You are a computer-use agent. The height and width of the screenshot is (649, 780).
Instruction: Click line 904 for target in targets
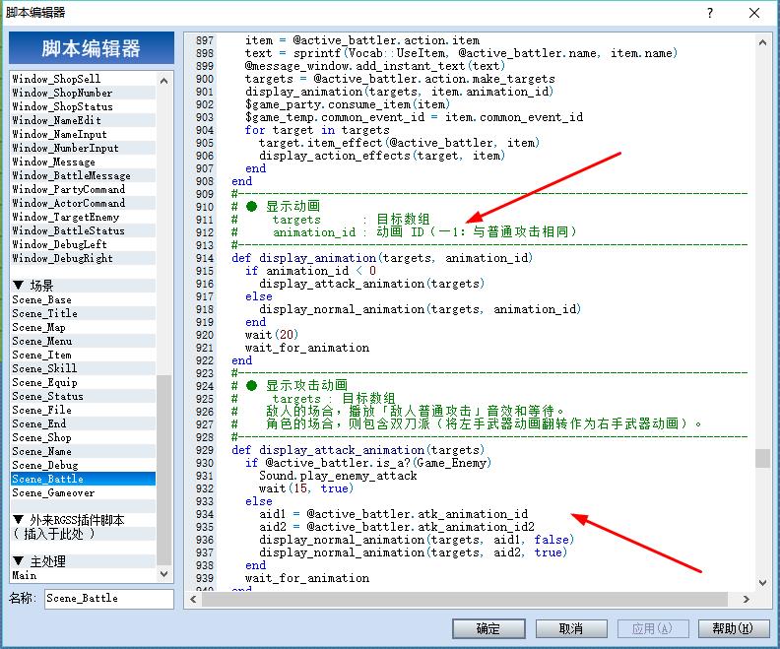pyautogui.click(x=317, y=130)
